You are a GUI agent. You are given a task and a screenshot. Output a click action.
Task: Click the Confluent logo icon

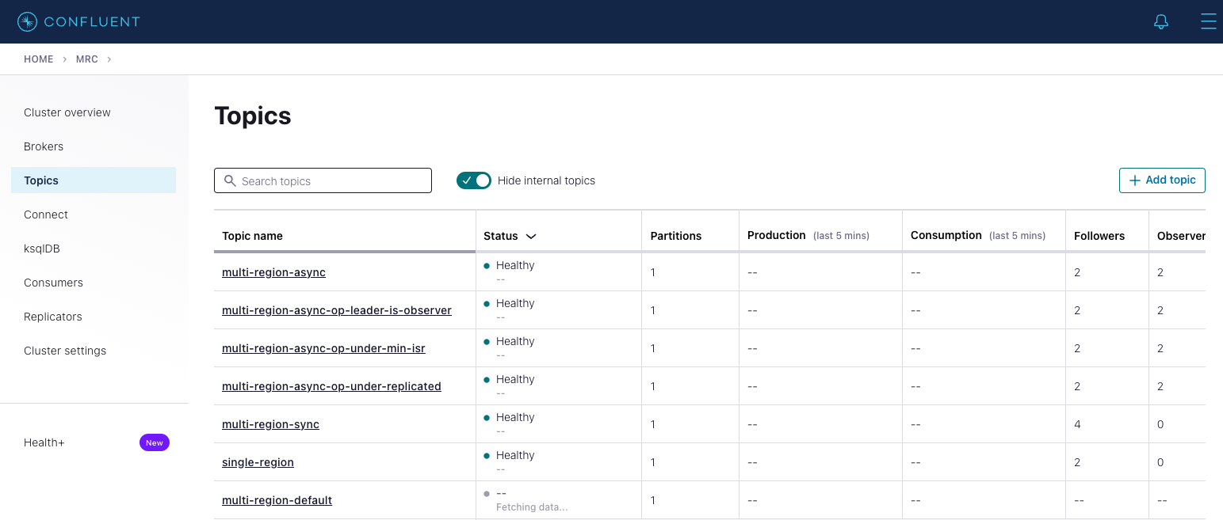[27, 22]
